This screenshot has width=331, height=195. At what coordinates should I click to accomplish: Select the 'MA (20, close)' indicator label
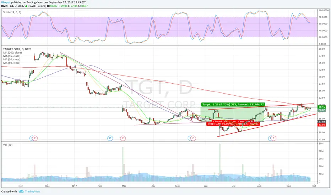tap(12, 59)
